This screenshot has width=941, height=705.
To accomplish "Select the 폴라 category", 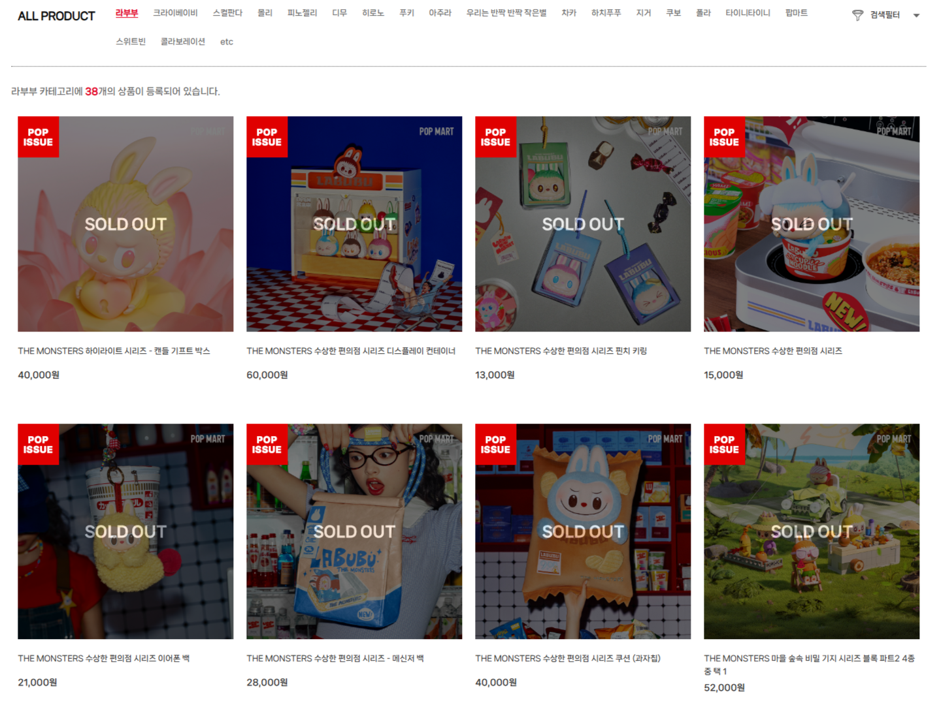I will pyautogui.click(x=703, y=13).
